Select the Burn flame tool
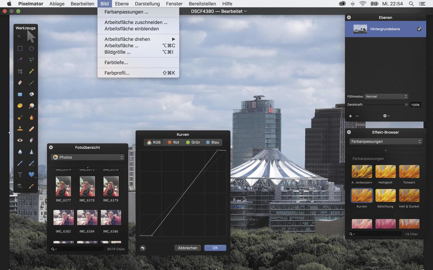This screenshot has width=433, height=270. [x=31, y=117]
